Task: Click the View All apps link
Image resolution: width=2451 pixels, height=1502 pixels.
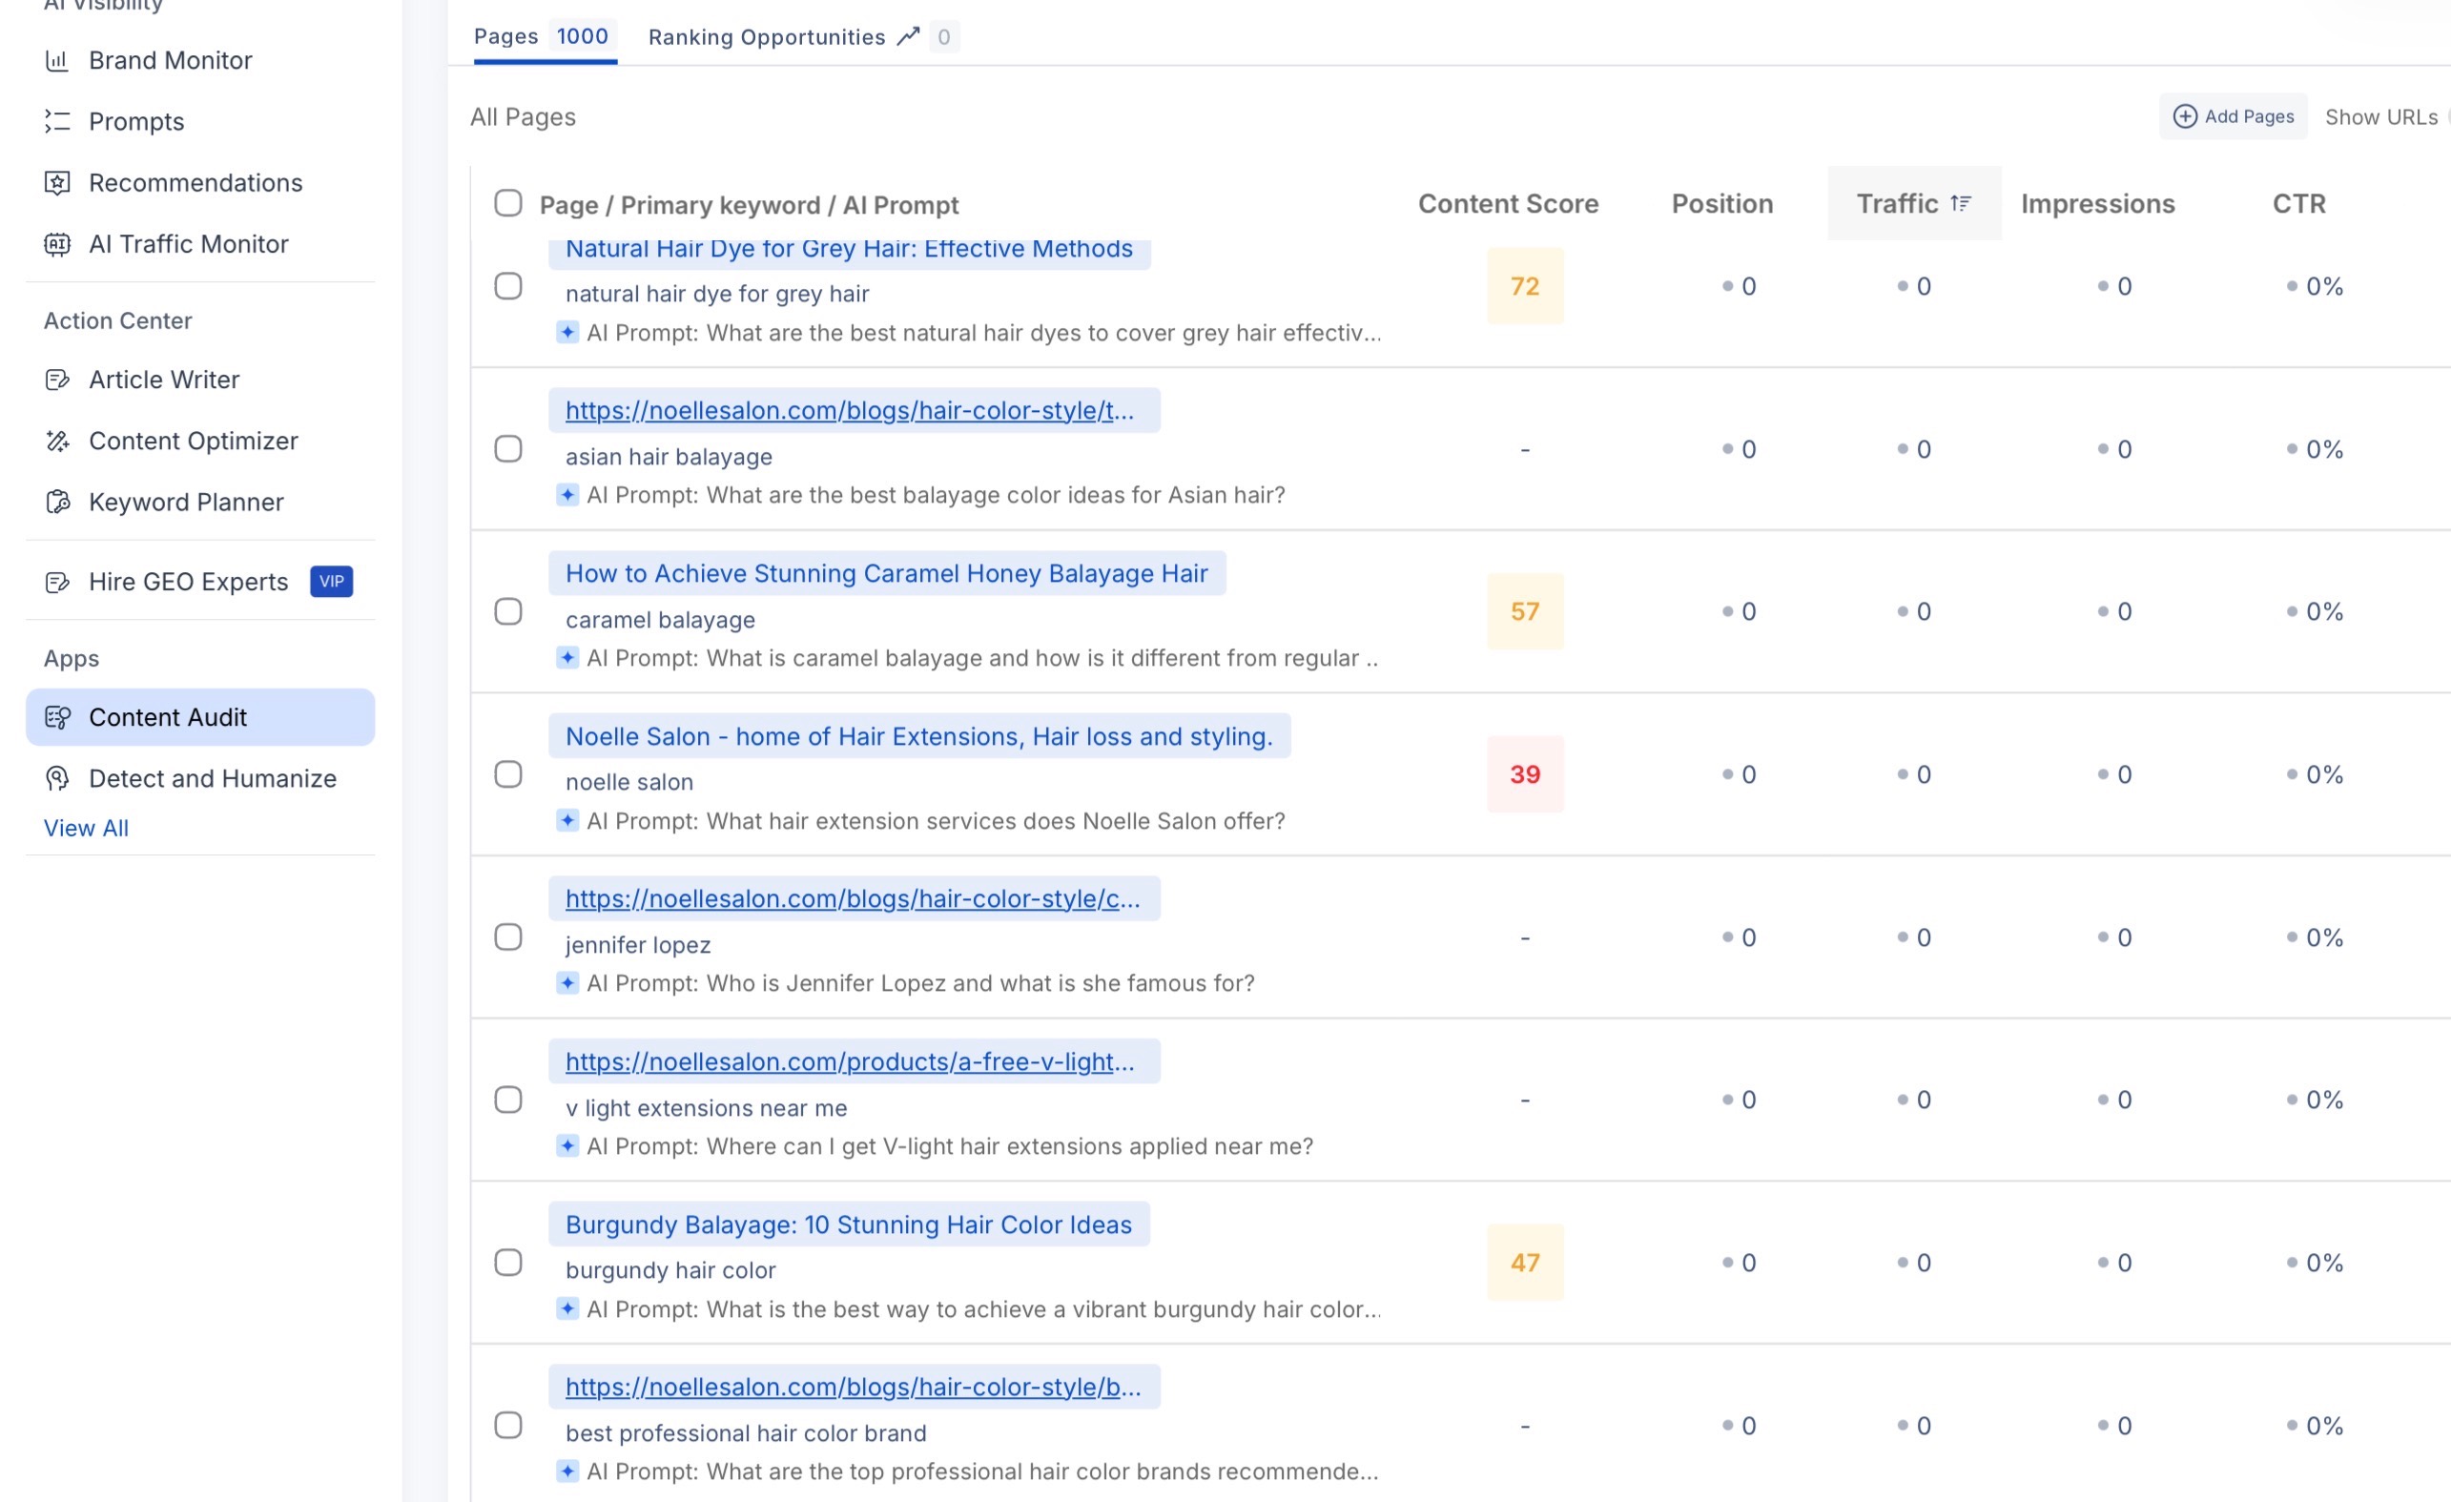Action: click(86, 828)
